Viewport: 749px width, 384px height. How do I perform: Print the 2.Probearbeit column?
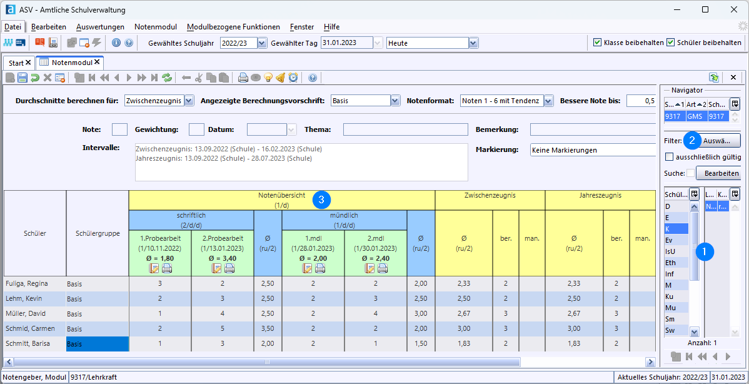click(x=229, y=268)
